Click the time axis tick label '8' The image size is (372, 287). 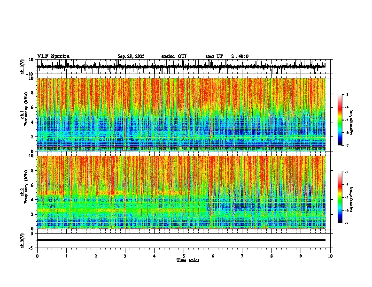pos(271,256)
